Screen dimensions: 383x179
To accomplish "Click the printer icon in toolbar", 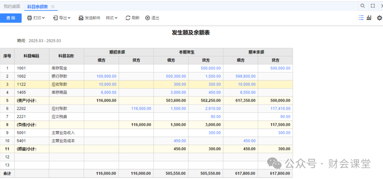I will (x=30, y=18).
